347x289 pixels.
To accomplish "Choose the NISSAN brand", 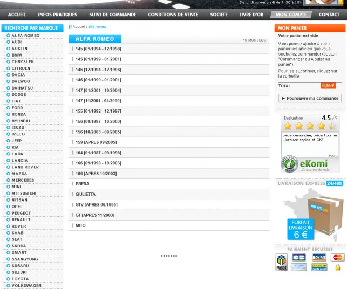I will 19,200.
